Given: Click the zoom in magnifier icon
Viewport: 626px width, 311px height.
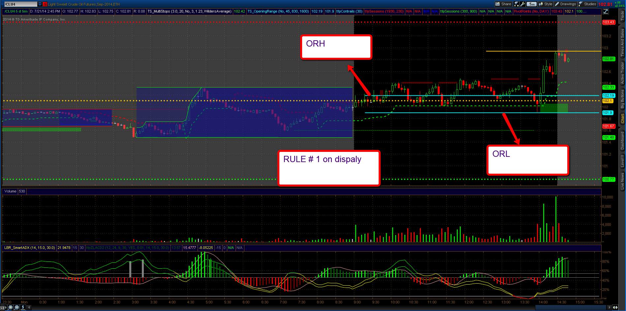Looking at the screenshot, I should (11, 307).
